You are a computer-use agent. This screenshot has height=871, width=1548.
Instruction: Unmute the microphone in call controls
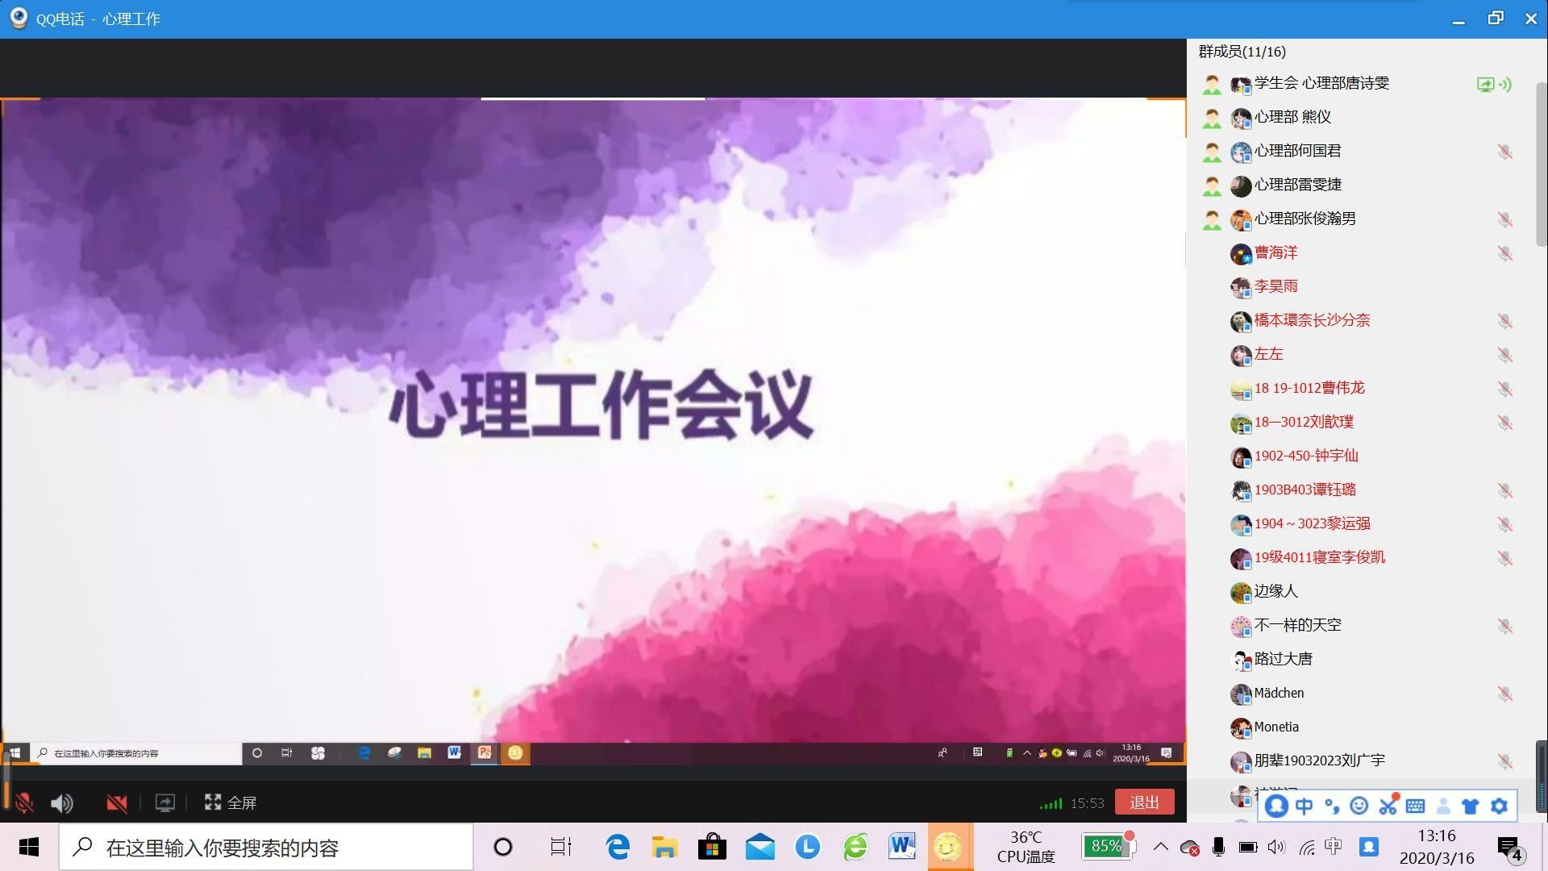point(24,802)
